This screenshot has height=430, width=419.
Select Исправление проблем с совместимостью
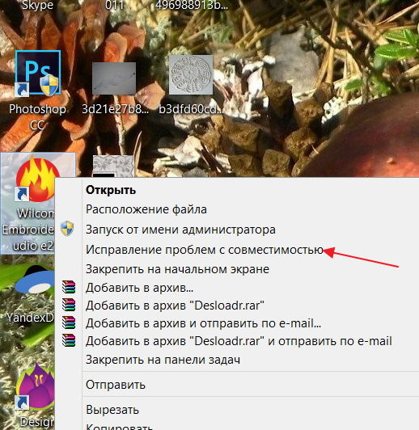click(205, 250)
